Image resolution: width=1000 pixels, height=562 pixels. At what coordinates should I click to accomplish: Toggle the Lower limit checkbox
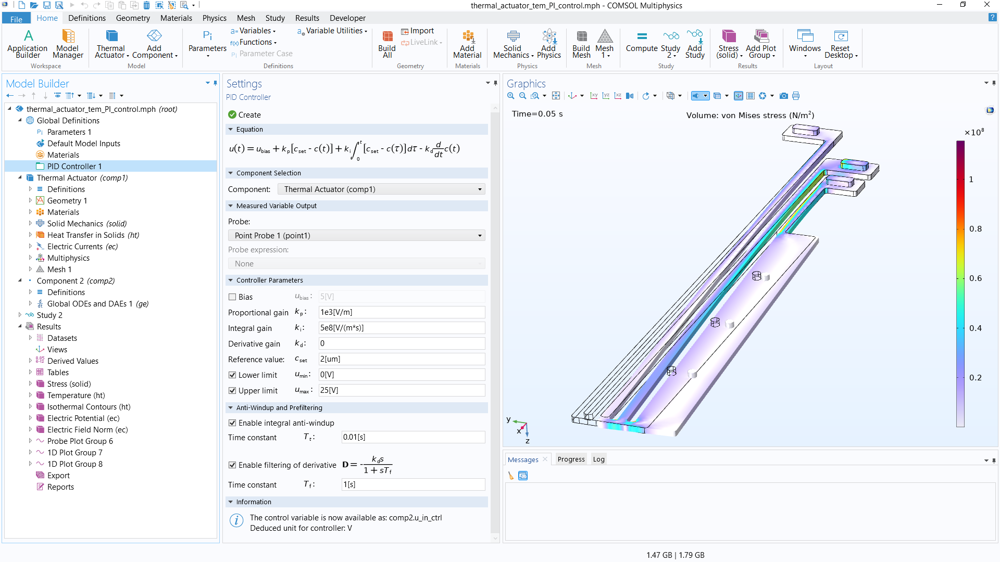coord(232,375)
